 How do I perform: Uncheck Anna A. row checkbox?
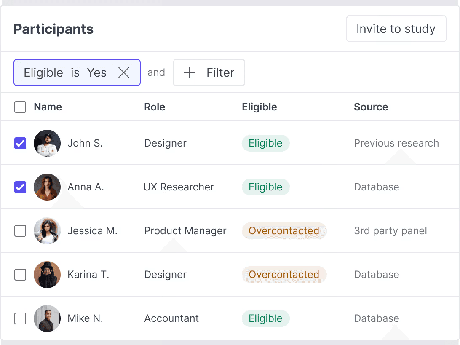(x=20, y=187)
